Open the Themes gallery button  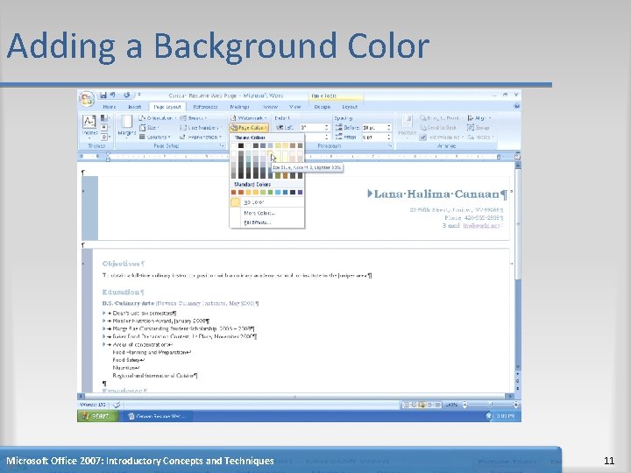coord(89,126)
